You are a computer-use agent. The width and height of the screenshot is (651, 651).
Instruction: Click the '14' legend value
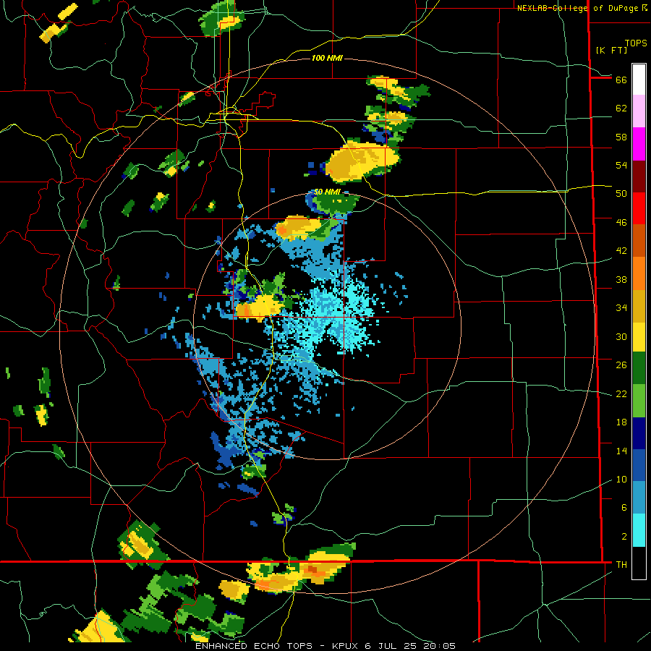point(621,451)
